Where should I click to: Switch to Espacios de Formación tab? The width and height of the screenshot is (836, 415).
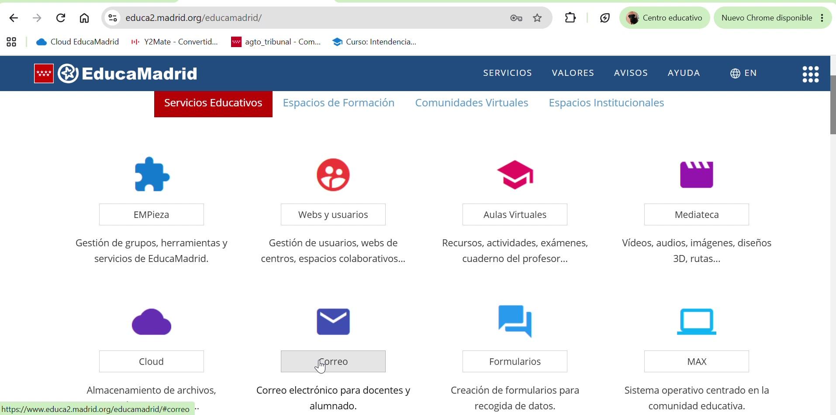coord(339,103)
